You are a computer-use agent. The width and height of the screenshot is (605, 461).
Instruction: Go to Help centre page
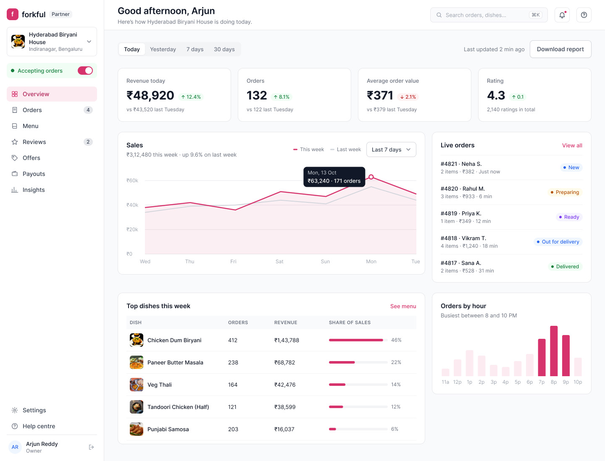pyautogui.click(x=52, y=426)
